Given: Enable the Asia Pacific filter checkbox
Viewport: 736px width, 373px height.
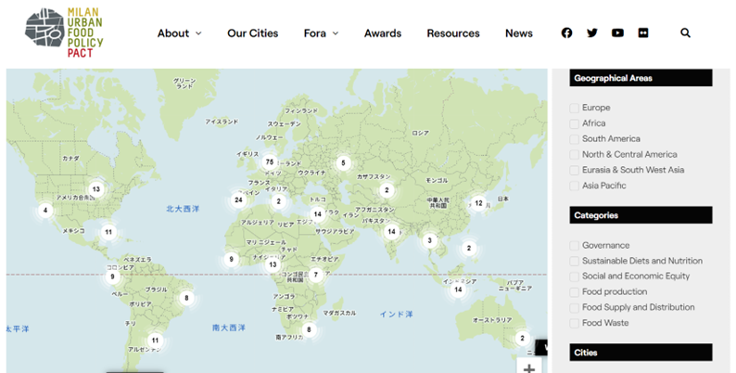Looking at the screenshot, I should click(x=575, y=186).
